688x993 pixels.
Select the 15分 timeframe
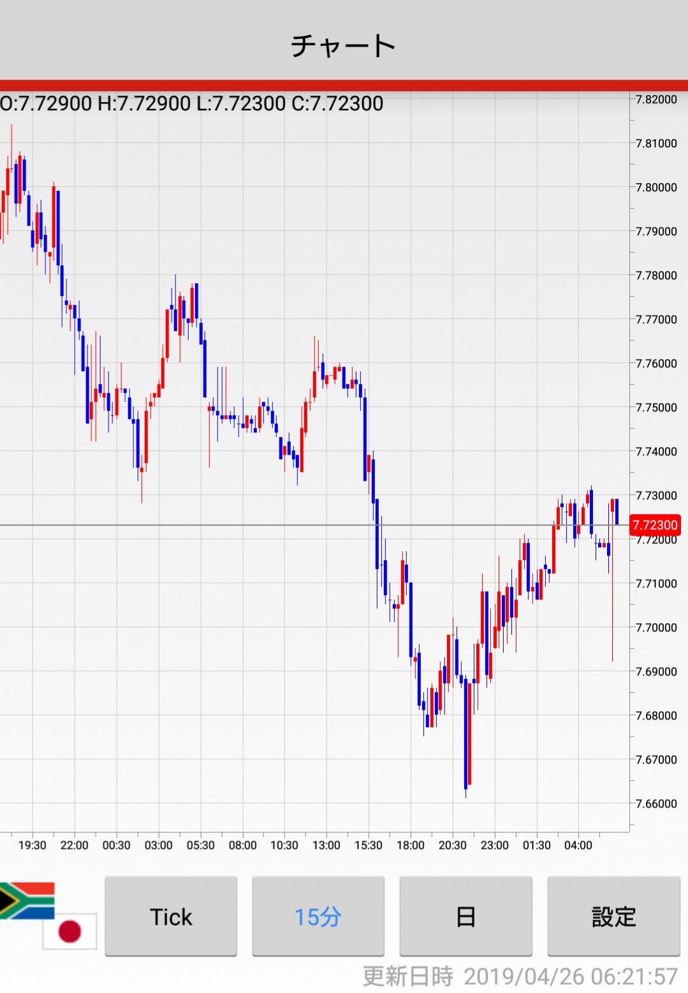pos(318,916)
